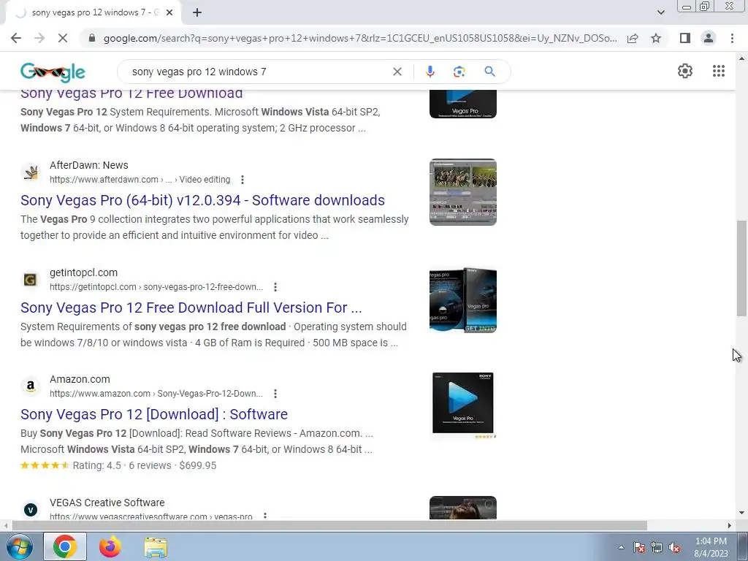Click the network tray icon

657,548
